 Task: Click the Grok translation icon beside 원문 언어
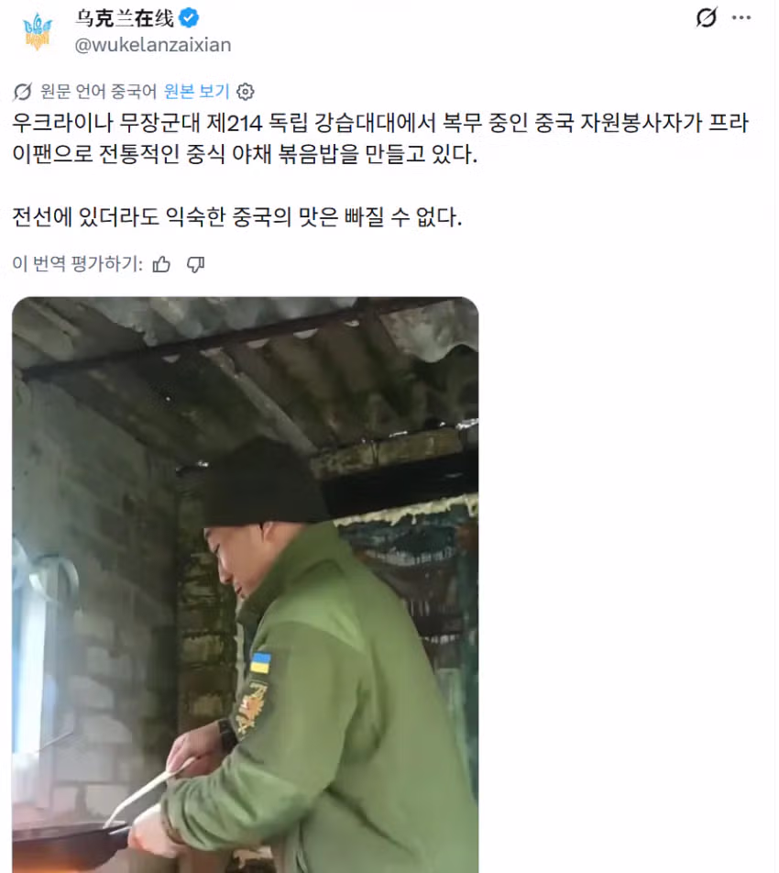coord(22,92)
